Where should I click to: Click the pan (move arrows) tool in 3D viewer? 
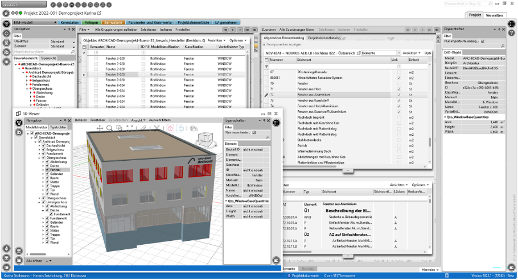(x=100, y=128)
